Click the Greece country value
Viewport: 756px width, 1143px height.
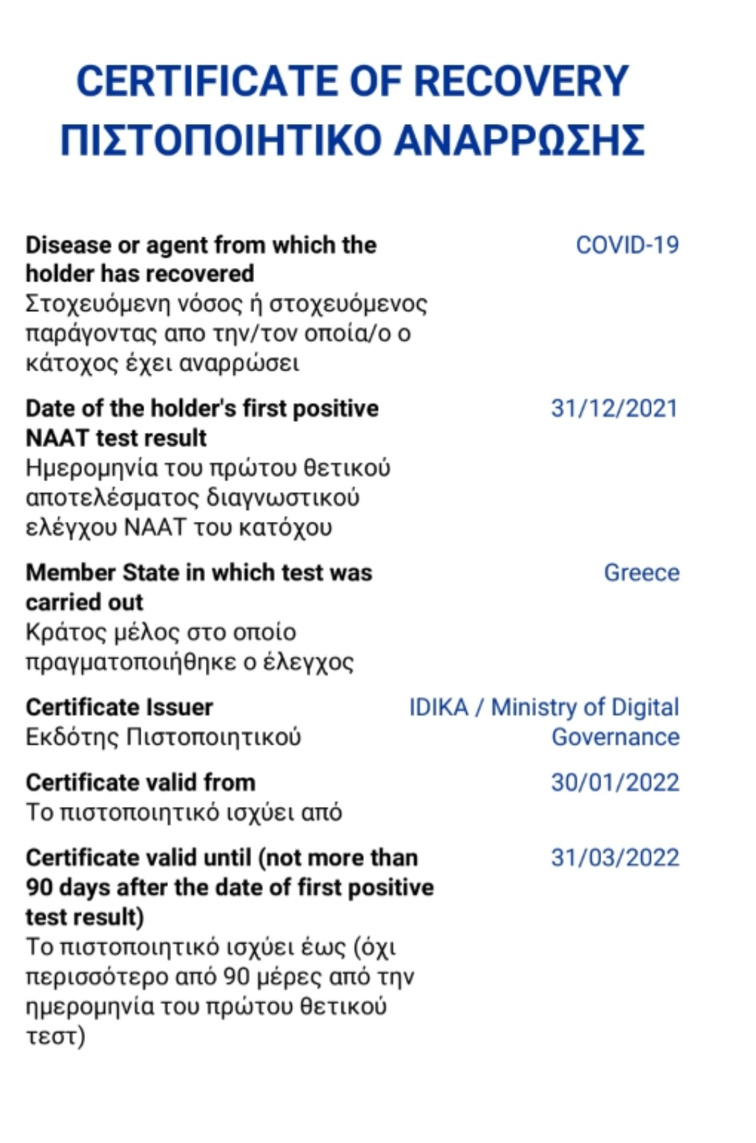(641, 573)
